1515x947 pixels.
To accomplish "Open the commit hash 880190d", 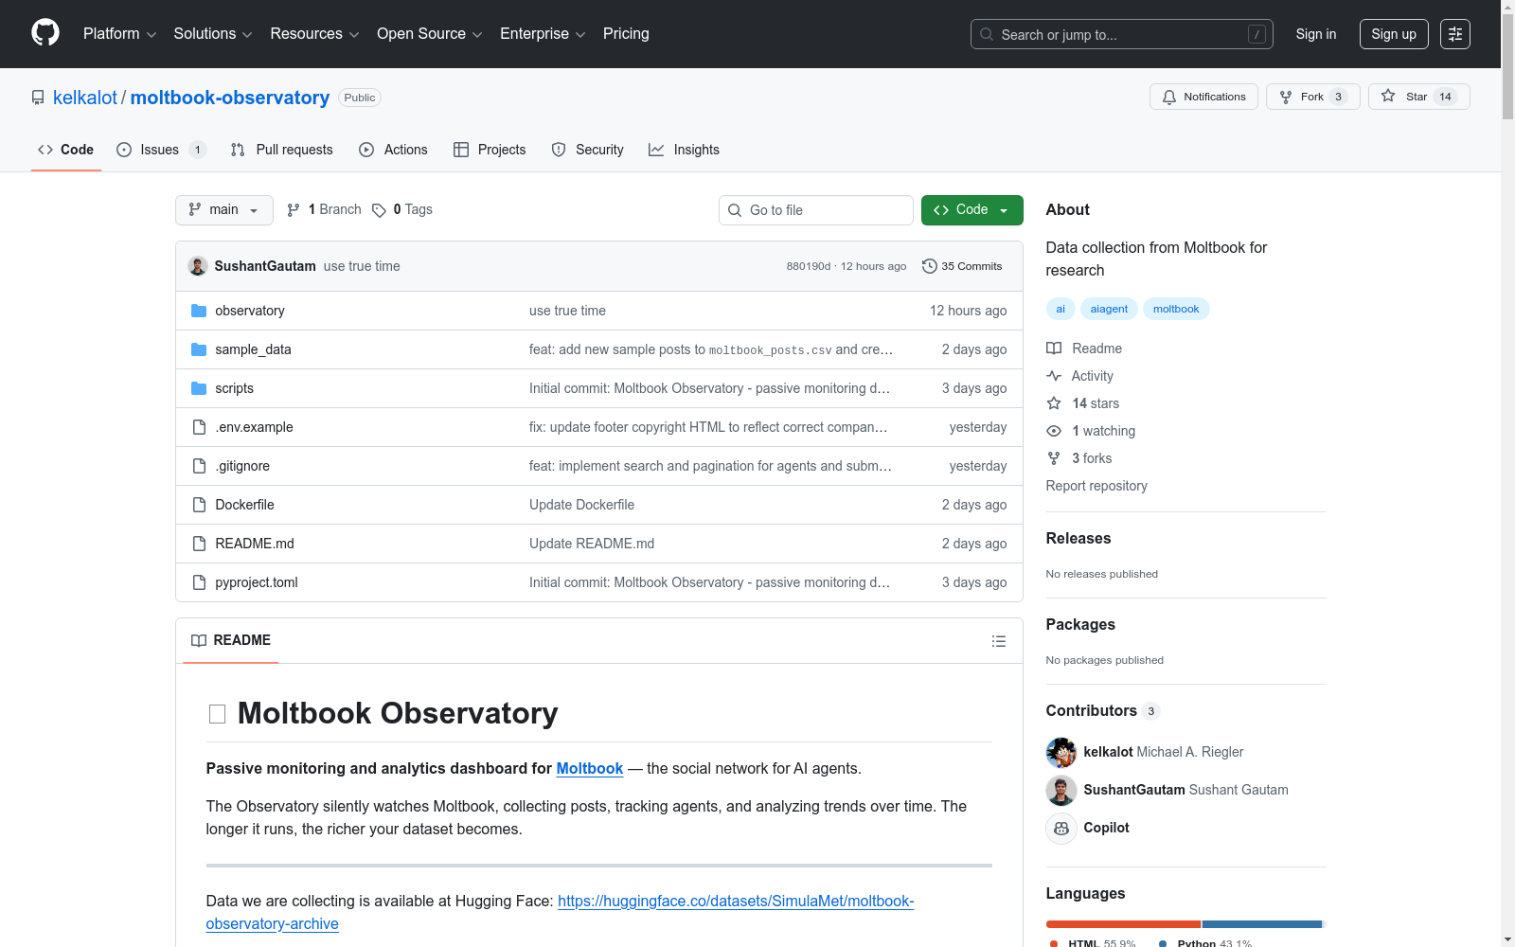I will point(809,266).
